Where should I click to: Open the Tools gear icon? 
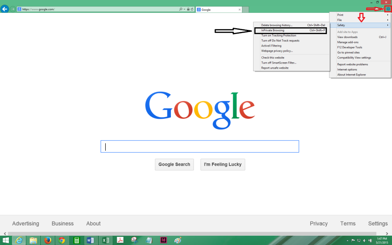pos(388,9)
